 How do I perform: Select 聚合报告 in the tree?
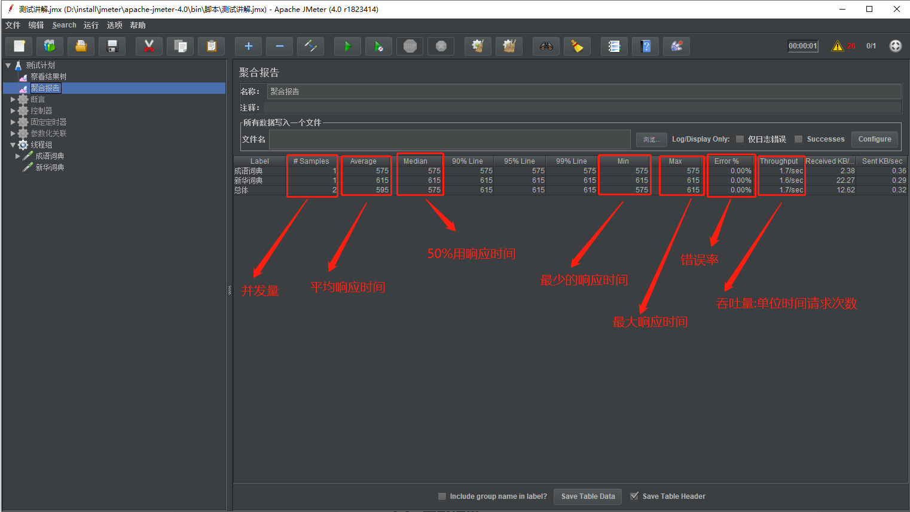click(45, 88)
